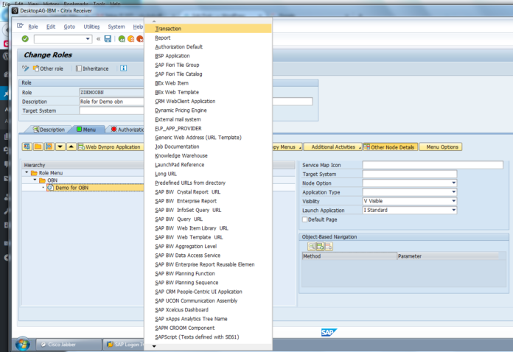Open the Role menu
The width and height of the screenshot is (513, 352).
(33, 27)
